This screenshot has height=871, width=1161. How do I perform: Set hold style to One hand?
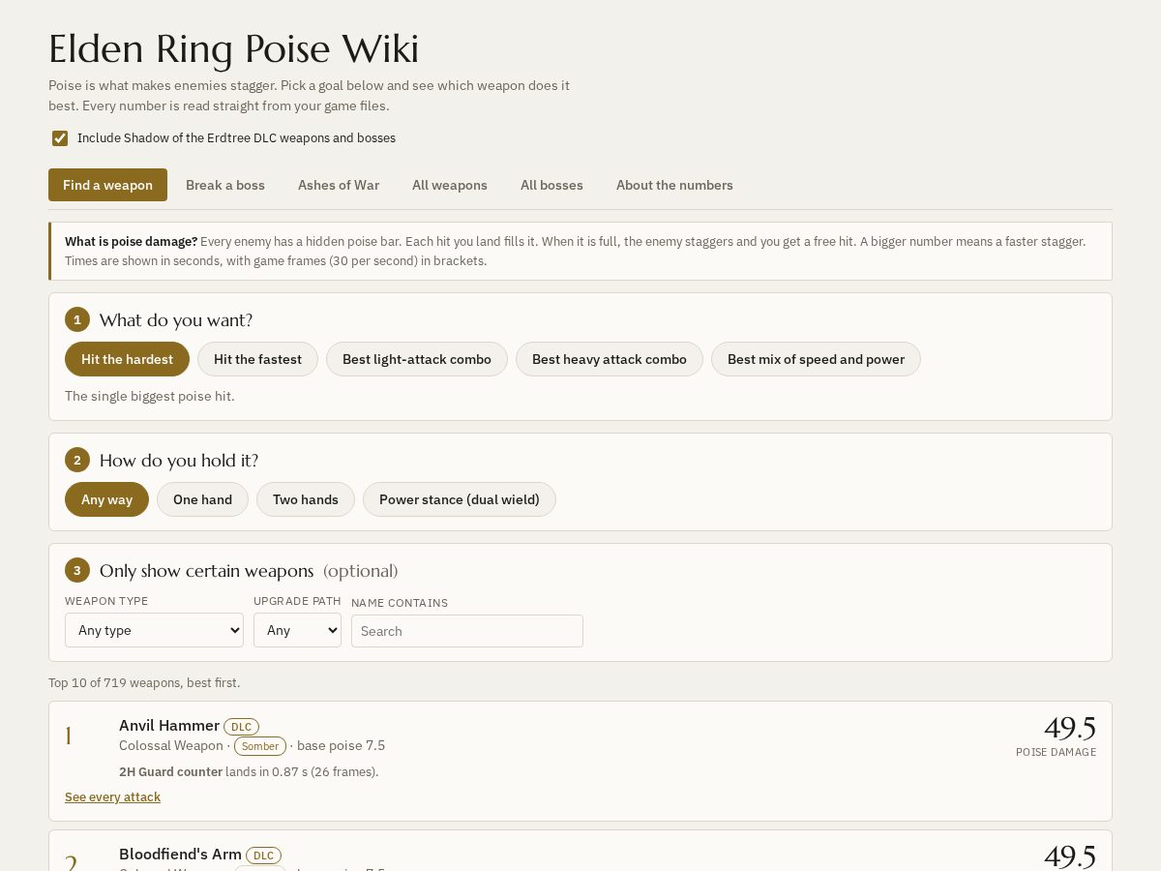click(202, 499)
